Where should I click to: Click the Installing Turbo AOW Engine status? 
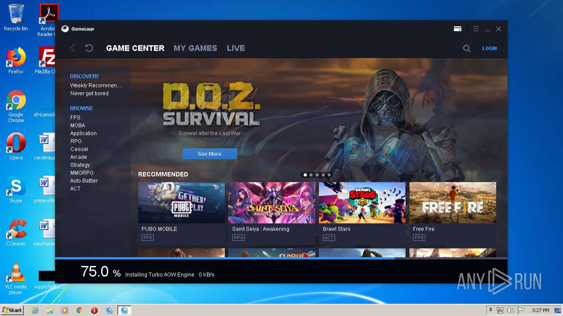pyautogui.click(x=160, y=275)
